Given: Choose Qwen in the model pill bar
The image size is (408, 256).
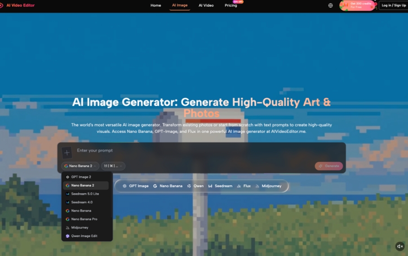Looking at the screenshot, I should click(195, 186).
